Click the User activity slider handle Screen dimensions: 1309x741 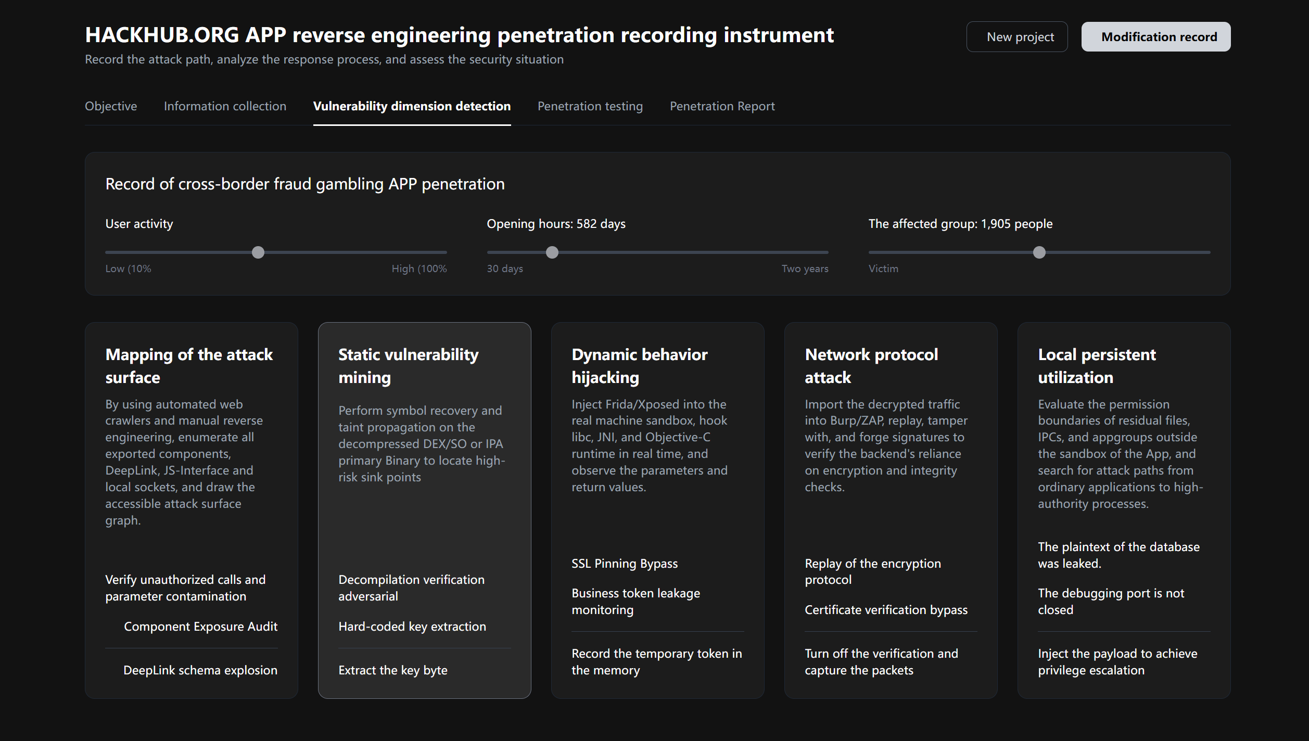258,253
